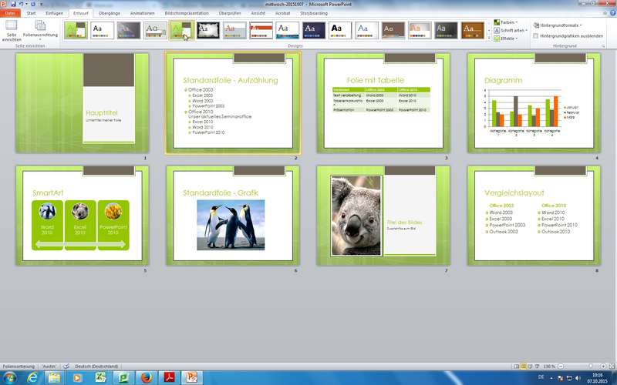Select the koala picture slide thumbnail
The image size is (617, 385).
383,215
